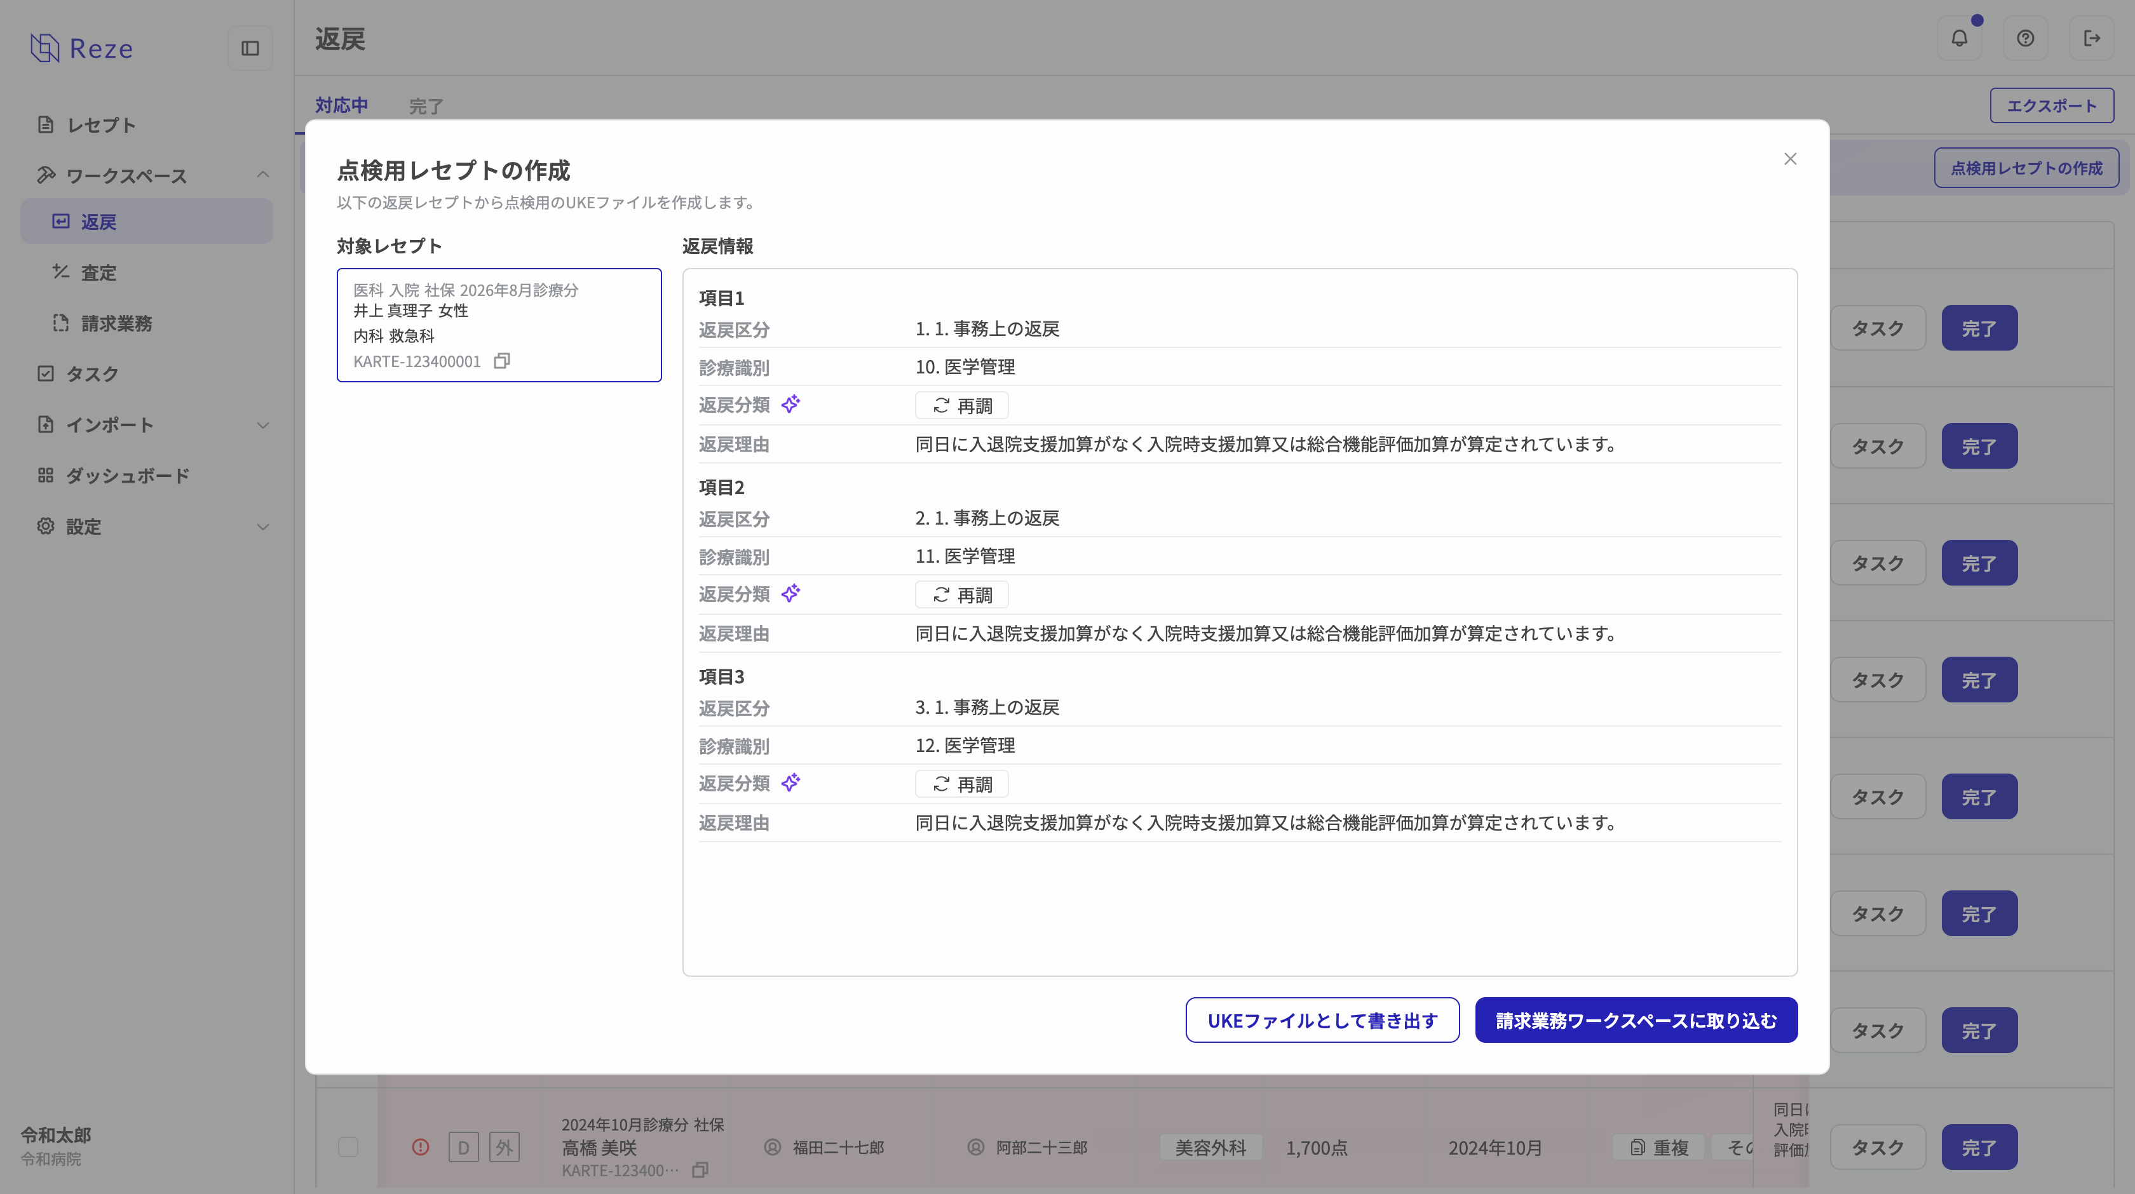Click タスク button in 高橋 美咲 row
The image size is (2135, 1194).
(x=1878, y=1147)
